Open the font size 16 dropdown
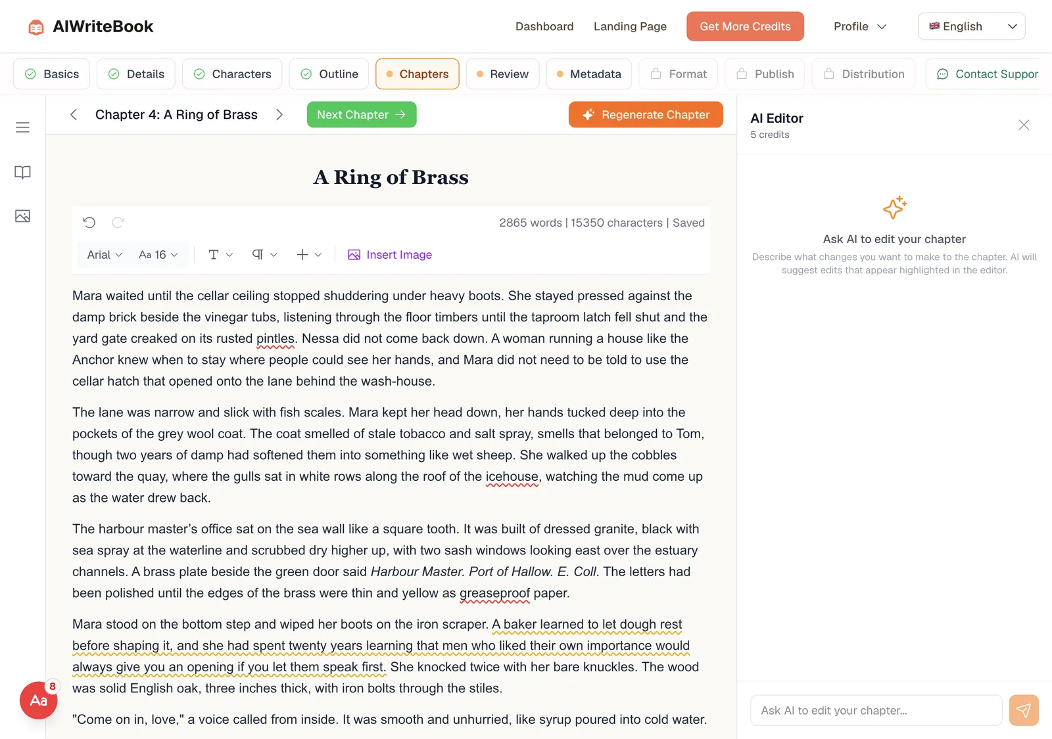This screenshot has width=1052, height=739. [158, 255]
